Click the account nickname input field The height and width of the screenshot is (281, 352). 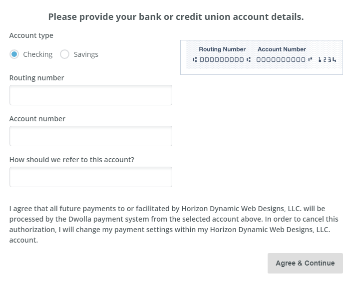[91, 177]
